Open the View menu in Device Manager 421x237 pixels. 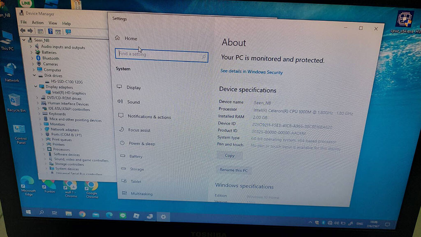click(x=53, y=23)
